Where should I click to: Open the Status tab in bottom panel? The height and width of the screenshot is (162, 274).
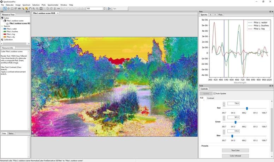(x=11, y=133)
